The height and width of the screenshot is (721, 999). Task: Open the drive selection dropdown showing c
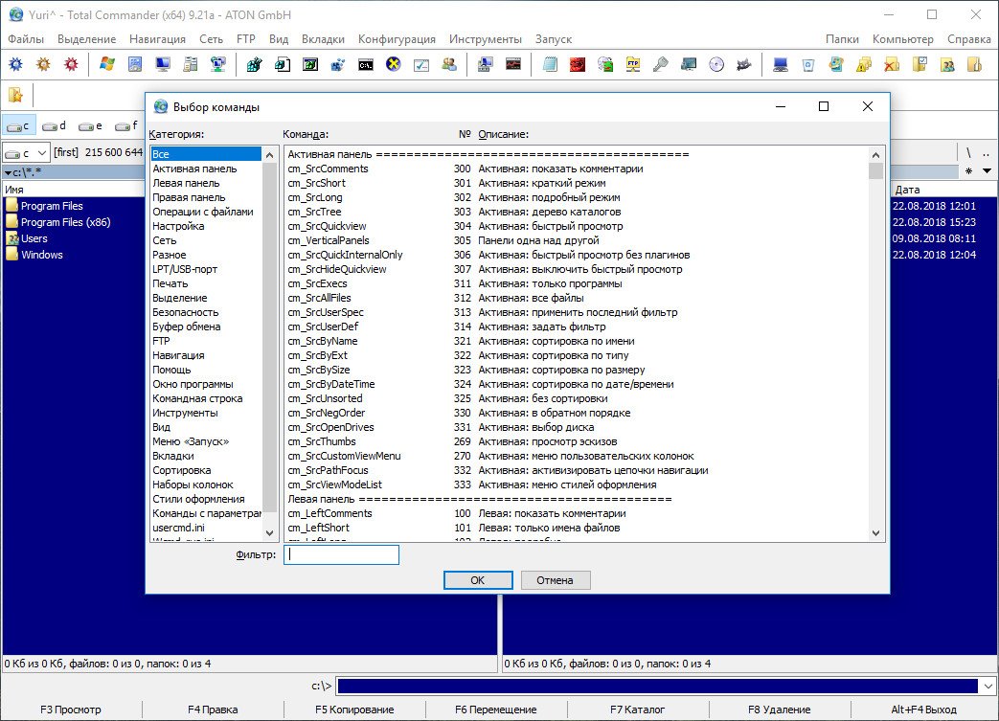tap(27, 152)
